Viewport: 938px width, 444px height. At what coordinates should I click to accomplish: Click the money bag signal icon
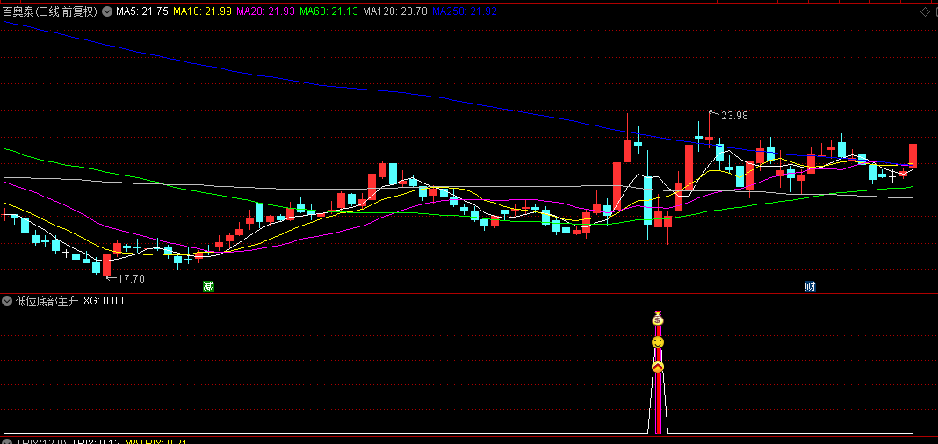(x=658, y=319)
